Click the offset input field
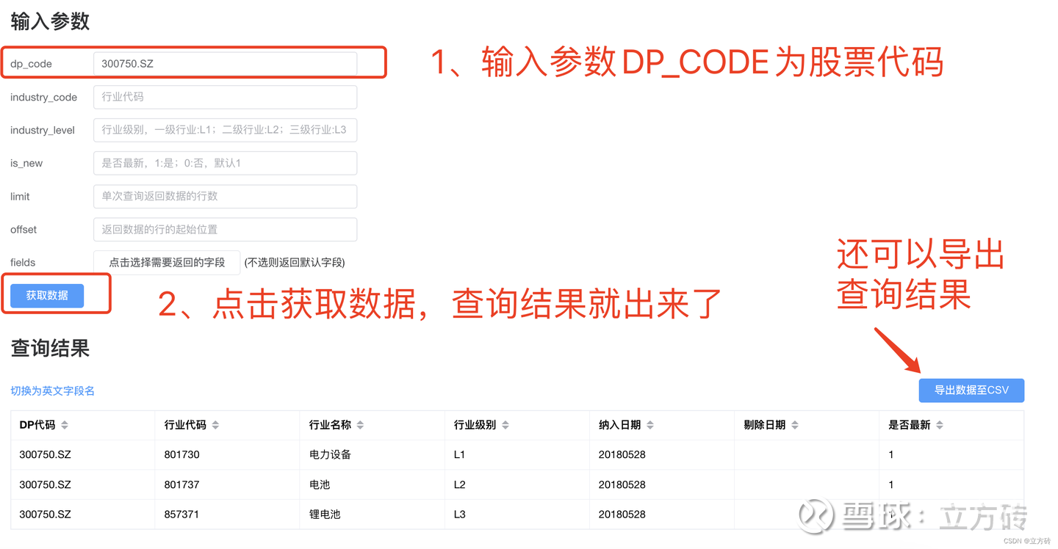 pyautogui.click(x=225, y=229)
